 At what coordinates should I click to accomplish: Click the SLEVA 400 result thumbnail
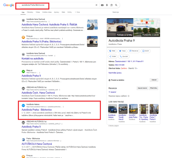(x=92, y=24)
